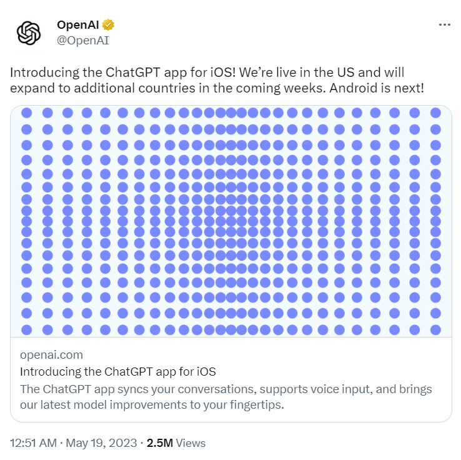Click the gold verified badge
The width and height of the screenshot is (461, 460).
tap(108, 25)
